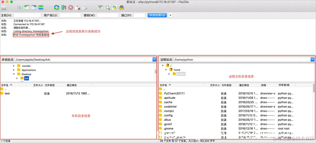Select .config in the remote list
This screenshot has height=143, width=316.
[x=168, y=115]
